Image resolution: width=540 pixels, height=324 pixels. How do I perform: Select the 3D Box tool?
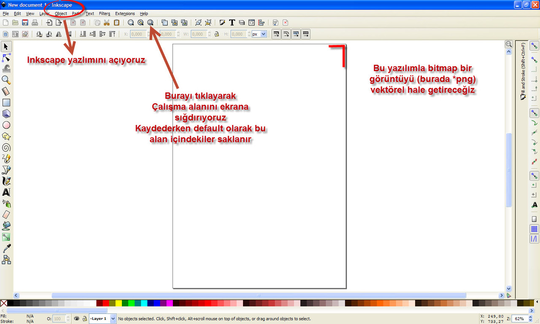point(6,114)
